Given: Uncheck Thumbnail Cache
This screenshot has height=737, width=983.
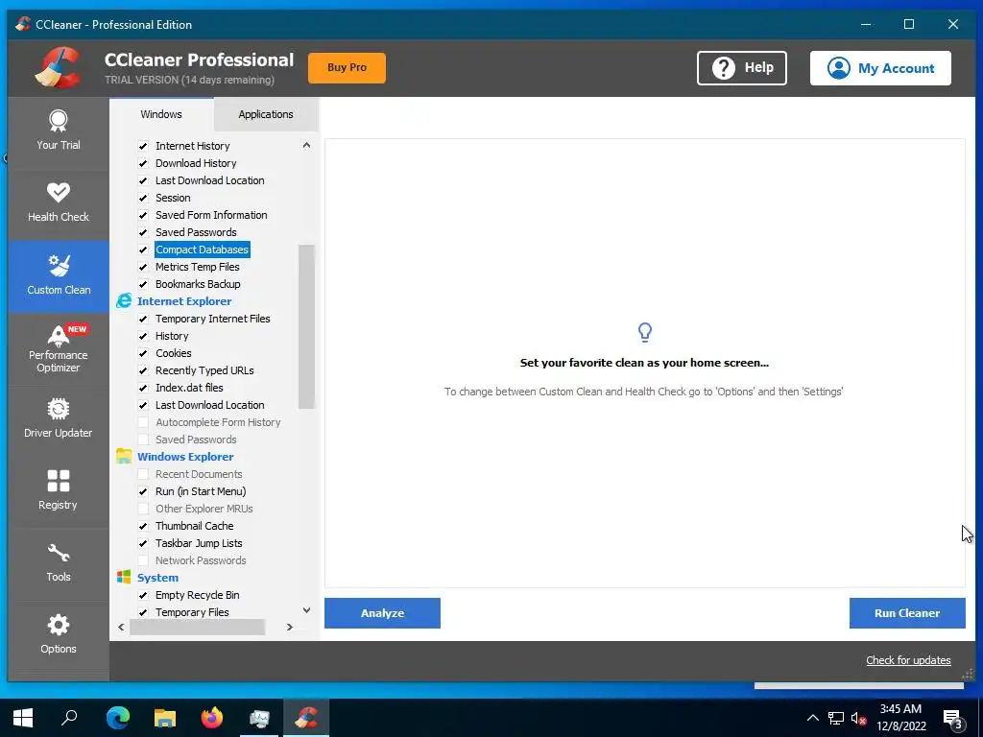Looking at the screenshot, I should tap(143, 526).
